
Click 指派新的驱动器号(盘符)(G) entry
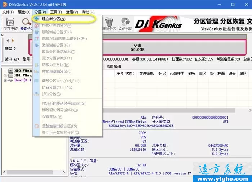click(x=68, y=104)
